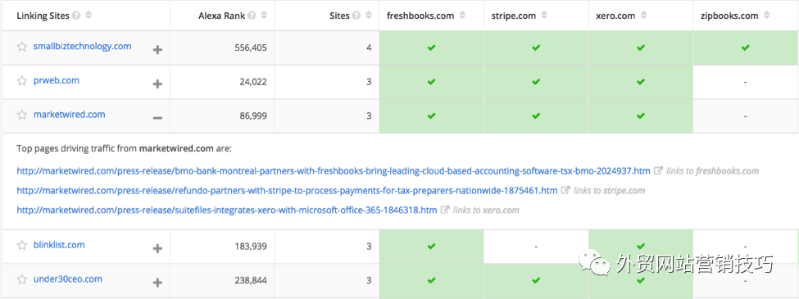Show help for Alexa Rank column
This screenshot has height=299, width=799.
pyautogui.click(x=252, y=16)
